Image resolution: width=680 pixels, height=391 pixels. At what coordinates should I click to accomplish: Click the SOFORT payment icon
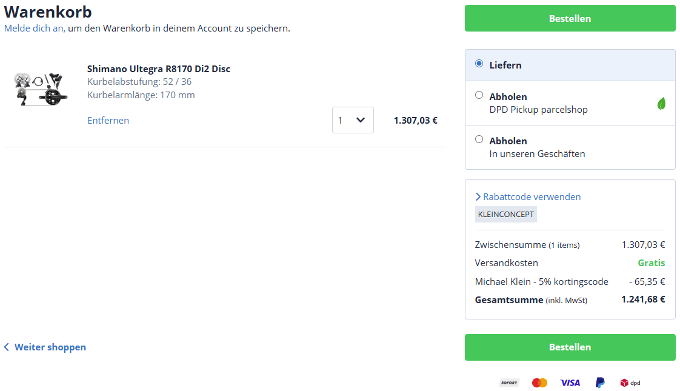click(509, 383)
